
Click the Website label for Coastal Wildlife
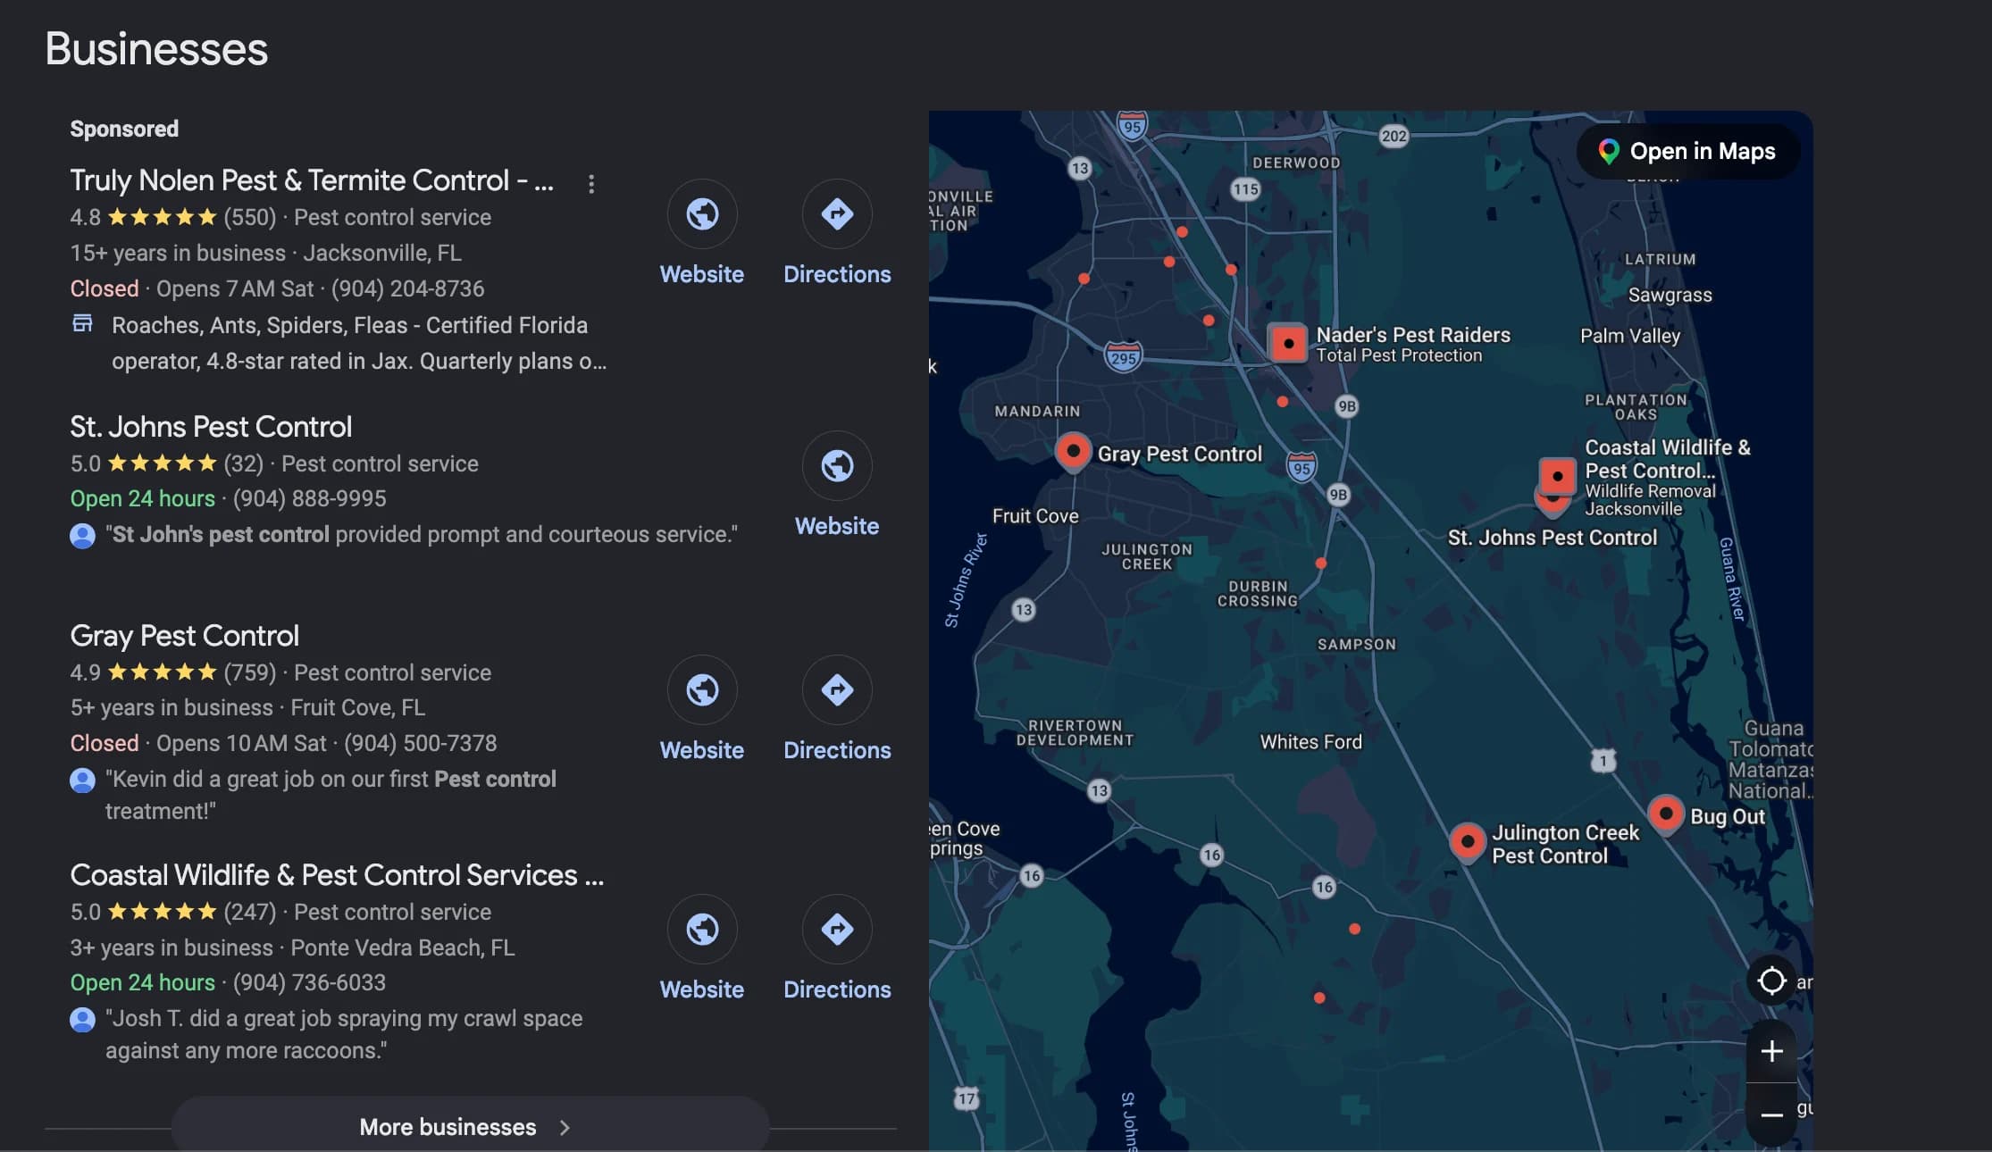[x=702, y=989]
